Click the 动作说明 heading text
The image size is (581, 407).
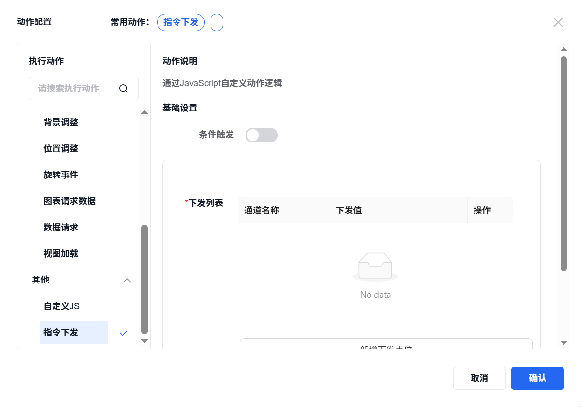point(180,61)
